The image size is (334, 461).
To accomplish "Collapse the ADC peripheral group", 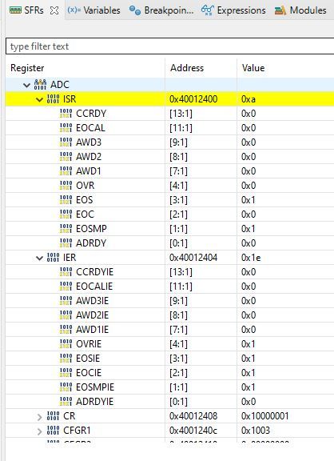I will [26, 85].
